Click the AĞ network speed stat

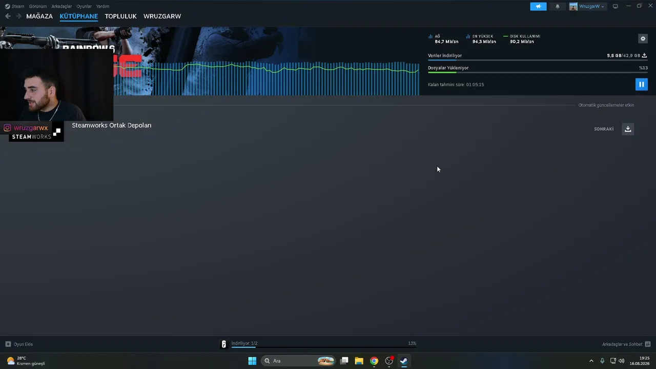443,39
